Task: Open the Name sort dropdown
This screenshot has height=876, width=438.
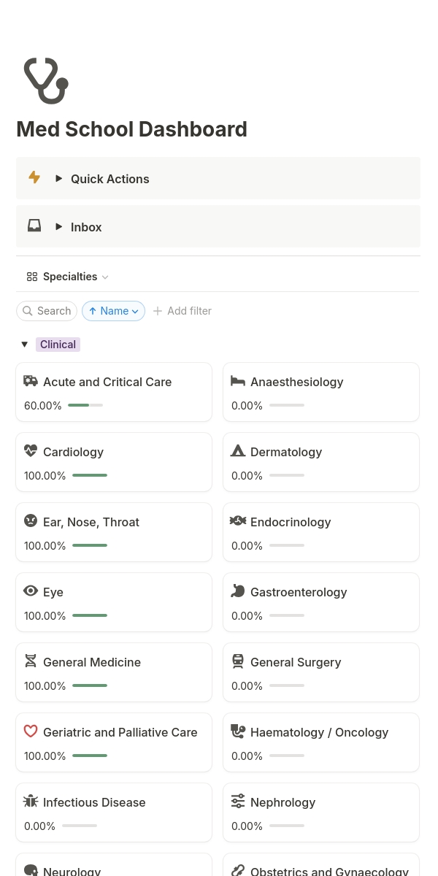Action: coord(113,311)
